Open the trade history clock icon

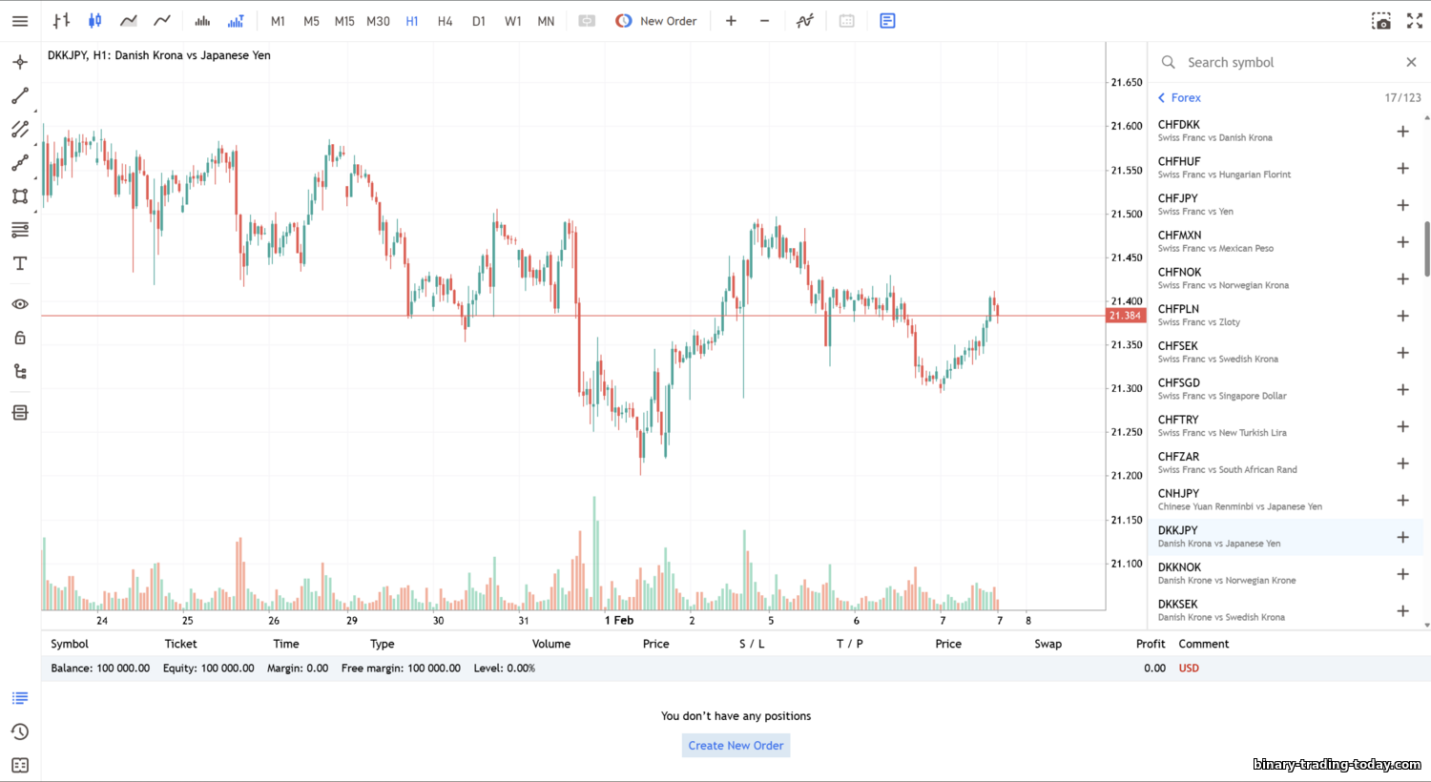(20, 732)
